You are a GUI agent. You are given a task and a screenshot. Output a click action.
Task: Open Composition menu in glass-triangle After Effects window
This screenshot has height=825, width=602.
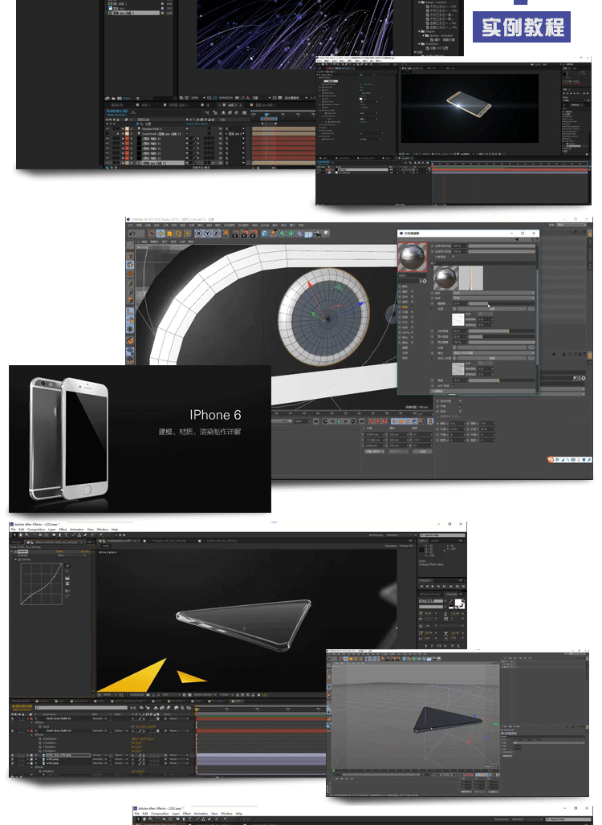(x=36, y=530)
